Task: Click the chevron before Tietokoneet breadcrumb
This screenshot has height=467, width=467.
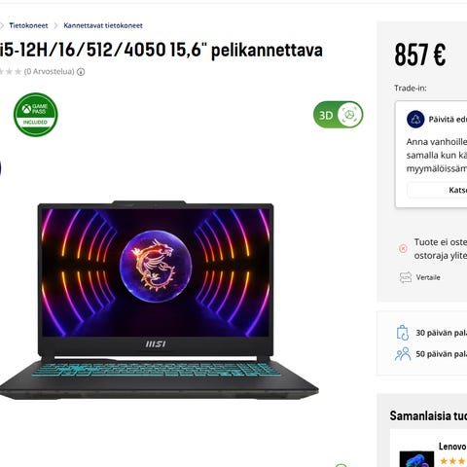Action: point(1,25)
